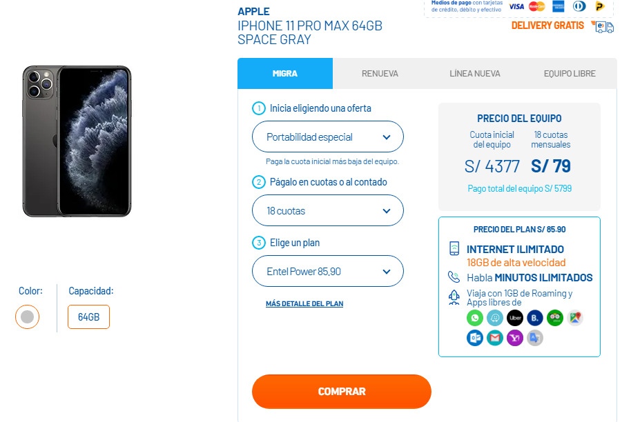Select the 64GB capacity option
Image resolution: width=631 pixels, height=422 pixels.
pyautogui.click(x=88, y=317)
